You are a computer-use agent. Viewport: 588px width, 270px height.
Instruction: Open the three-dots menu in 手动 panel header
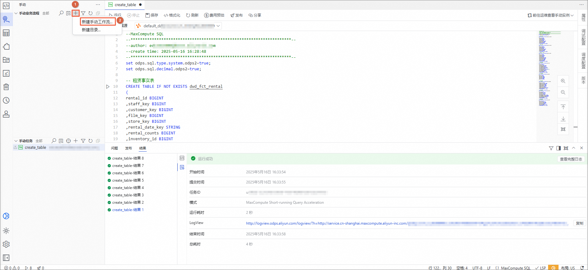coord(98,5)
